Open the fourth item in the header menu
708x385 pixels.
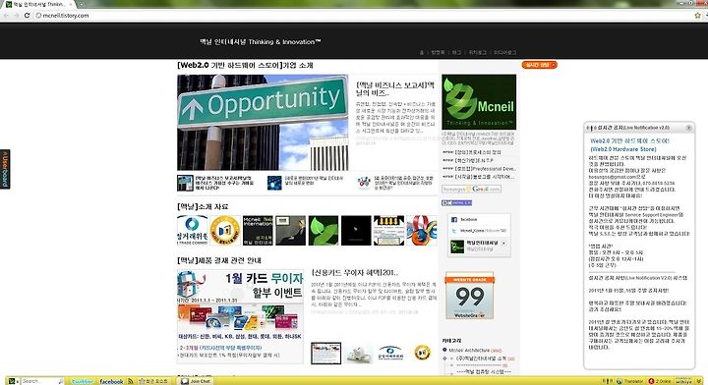pos(477,53)
